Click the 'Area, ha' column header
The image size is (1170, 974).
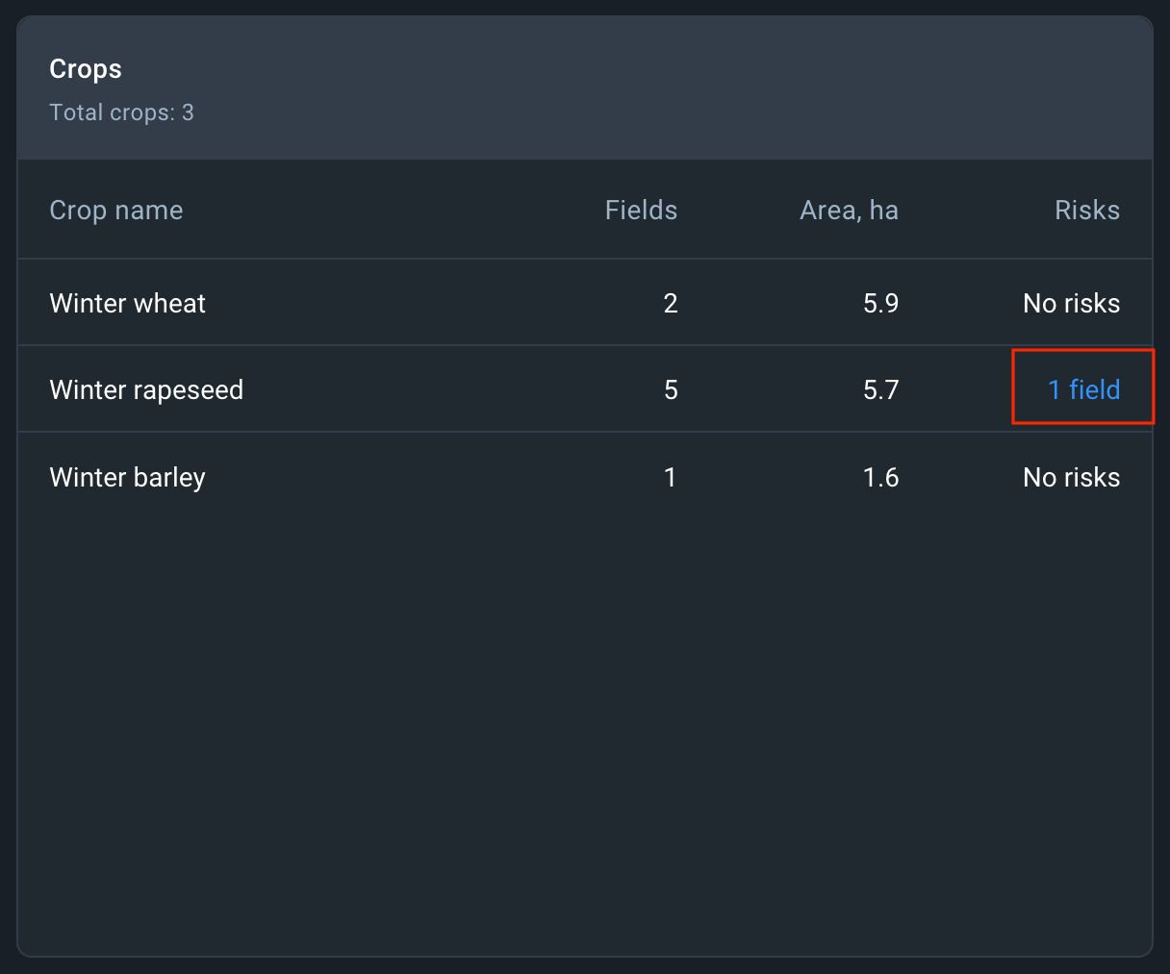[x=849, y=211]
